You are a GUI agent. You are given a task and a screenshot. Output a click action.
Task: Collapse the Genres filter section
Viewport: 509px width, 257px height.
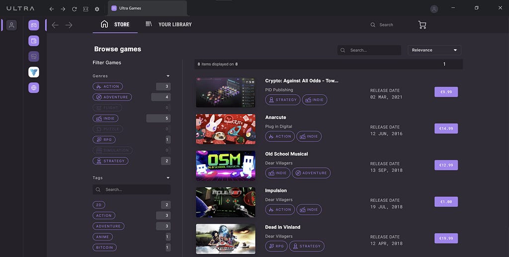[x=168, y=76]
